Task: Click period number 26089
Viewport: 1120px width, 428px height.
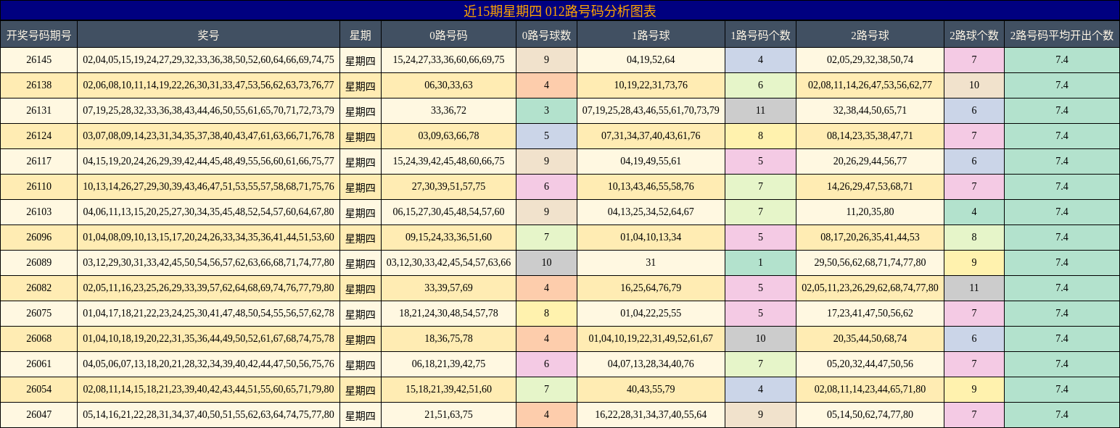Action: pos(39,263)
